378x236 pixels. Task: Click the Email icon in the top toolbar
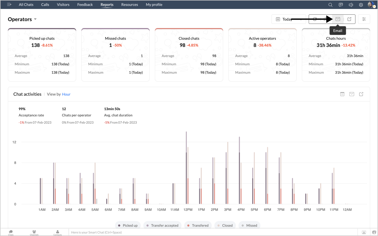(x=338, y=19)
